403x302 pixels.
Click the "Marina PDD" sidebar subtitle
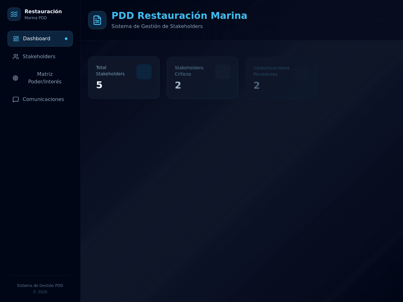coord(36,18)
